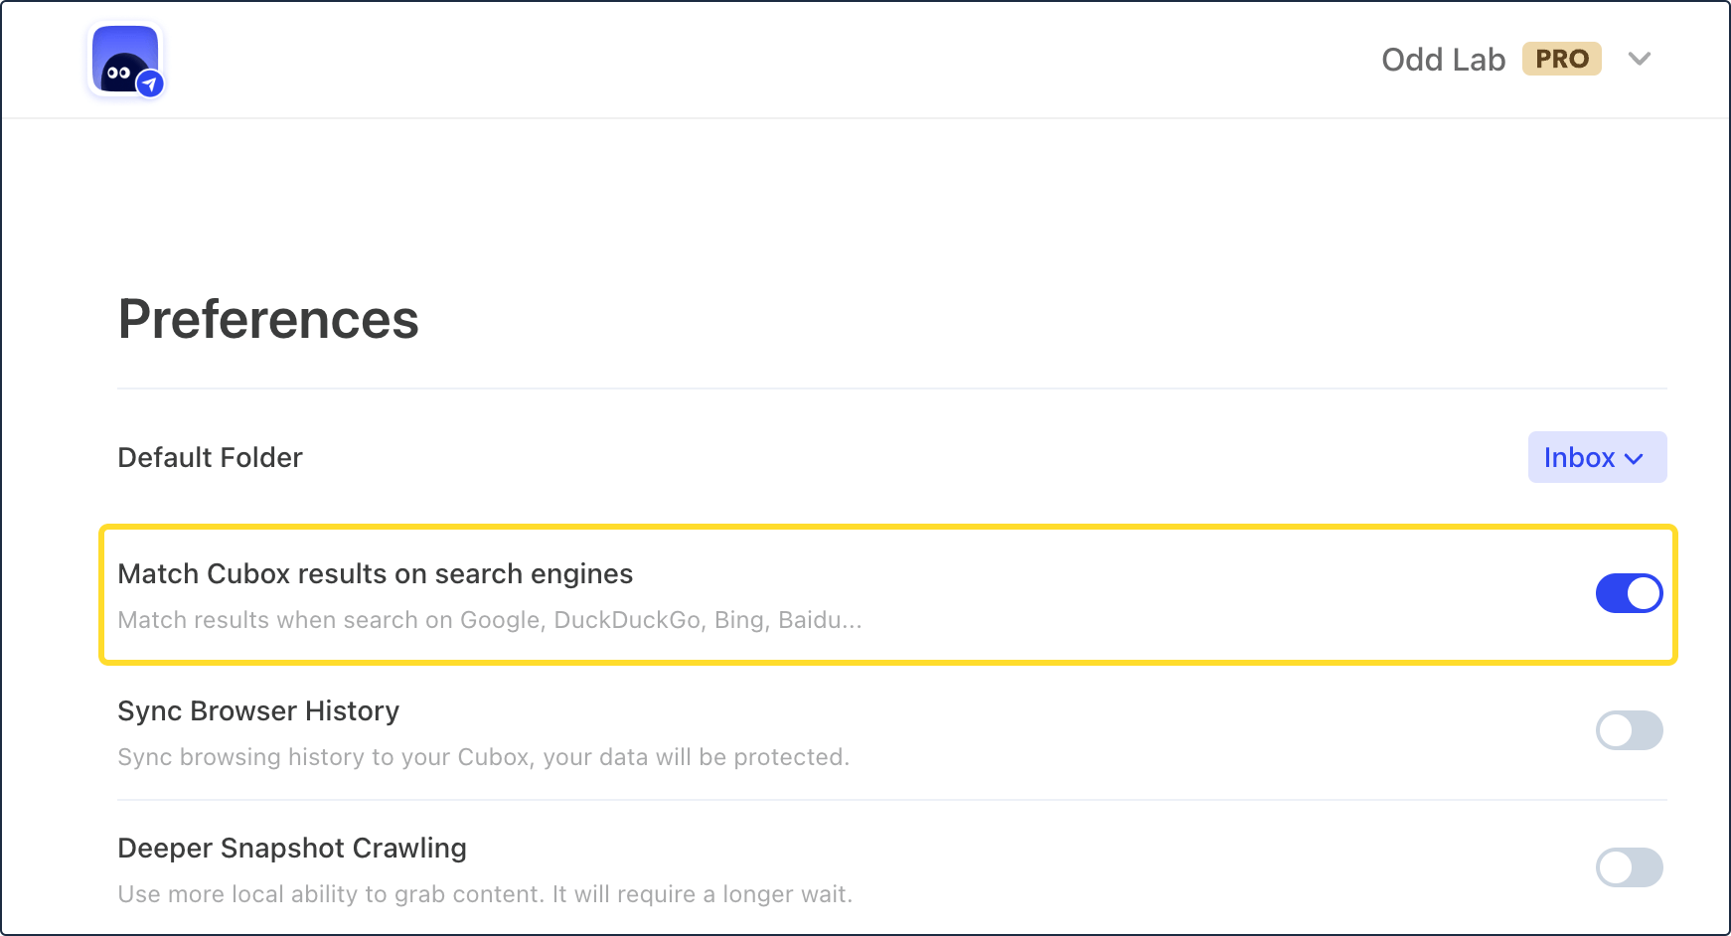This screenshot has height=936, width=1731.
Task: Click the blue paper-plane badge on logo
Action: pyautogui.click(x=150, y=84)
